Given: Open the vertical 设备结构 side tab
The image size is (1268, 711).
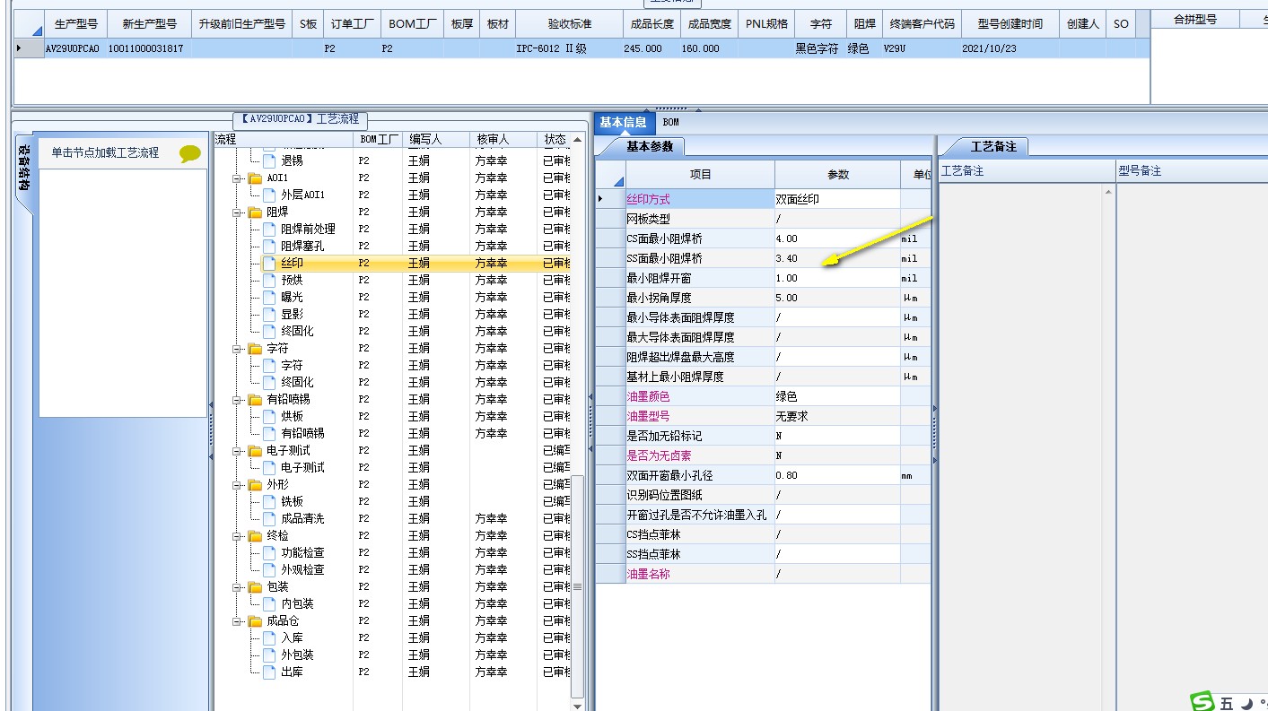Looking at the screenshot, I should coord(24,168).
